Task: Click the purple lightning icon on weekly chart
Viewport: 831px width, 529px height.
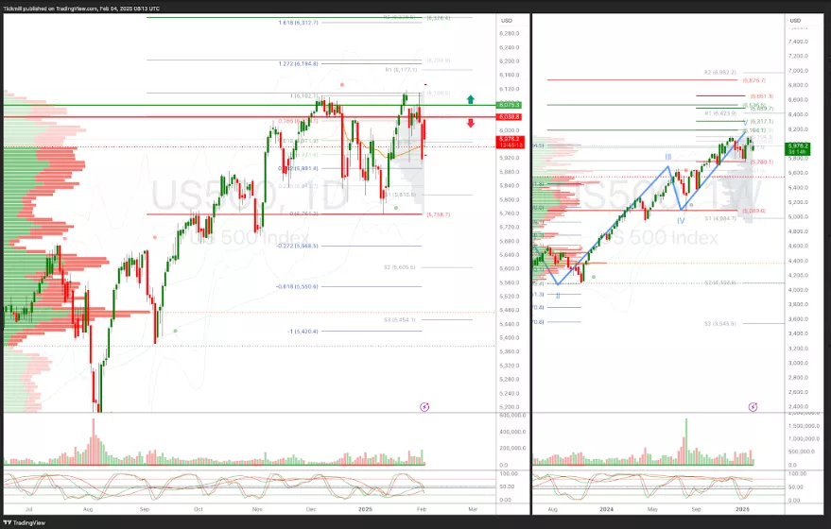Action: coord(753,407)
